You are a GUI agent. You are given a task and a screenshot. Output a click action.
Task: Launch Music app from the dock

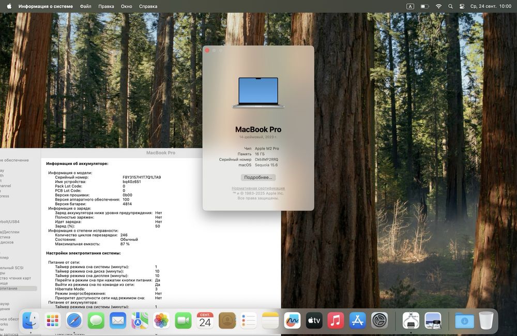pyautogui.click(x=336, y=320)
